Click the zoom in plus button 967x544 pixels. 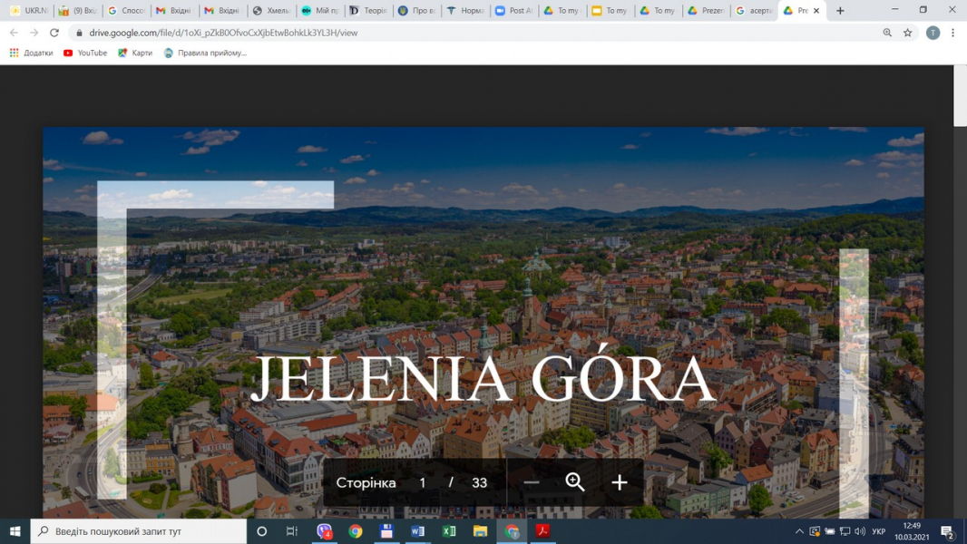[620, 482]
